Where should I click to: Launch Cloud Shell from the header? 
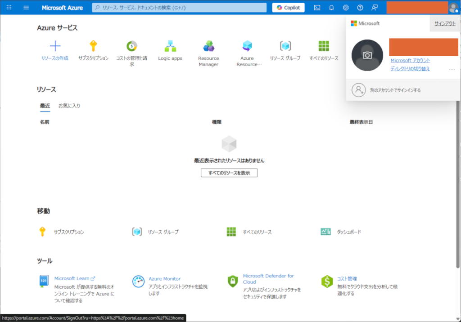(x=317, y=8)
